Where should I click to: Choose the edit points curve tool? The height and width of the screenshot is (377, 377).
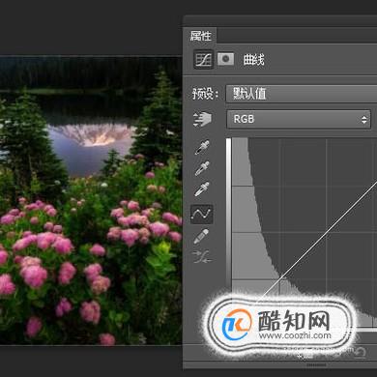point(202,214)
